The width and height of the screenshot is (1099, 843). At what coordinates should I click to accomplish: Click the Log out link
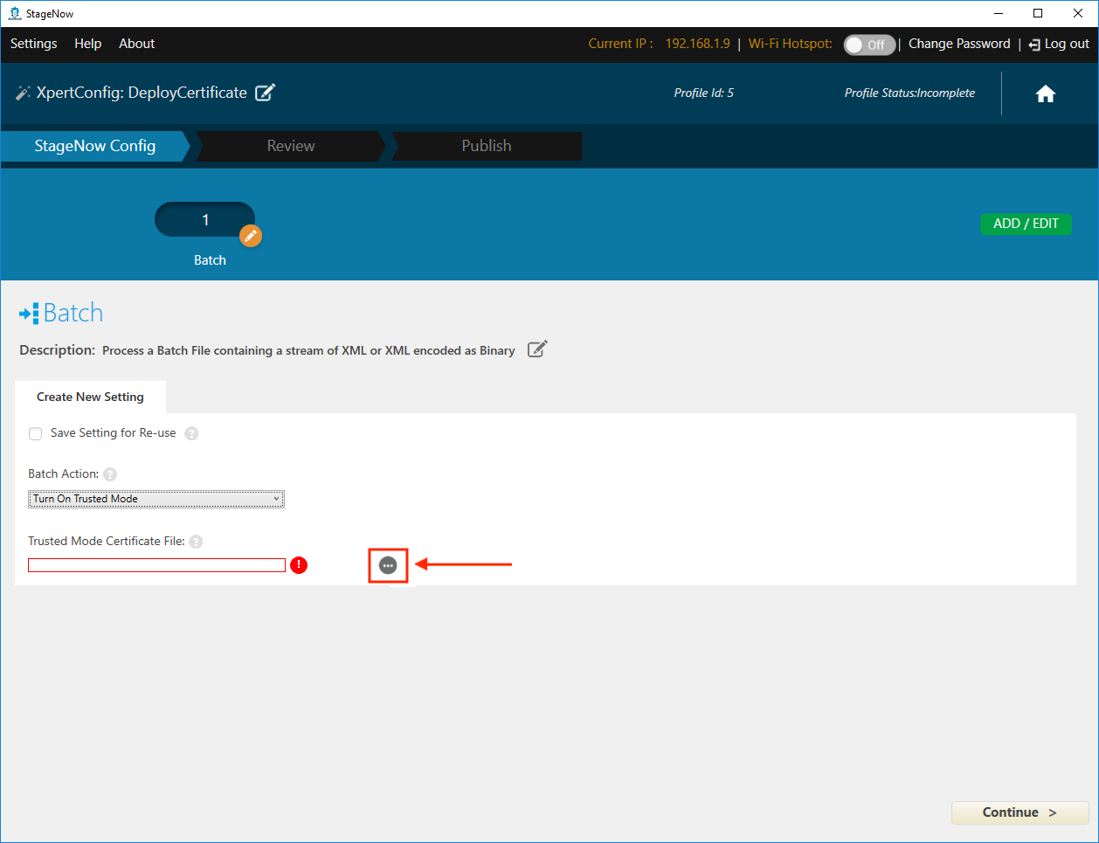[x=1059, y=44]
